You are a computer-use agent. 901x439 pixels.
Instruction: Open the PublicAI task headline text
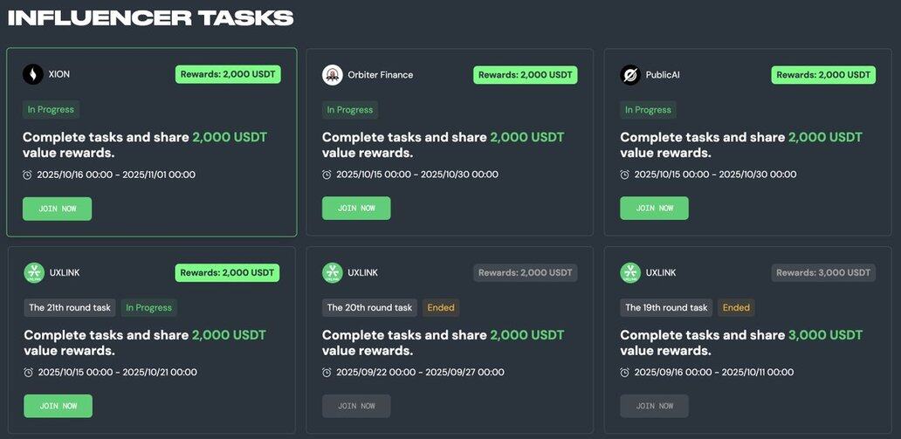click(x=740, y=145)
